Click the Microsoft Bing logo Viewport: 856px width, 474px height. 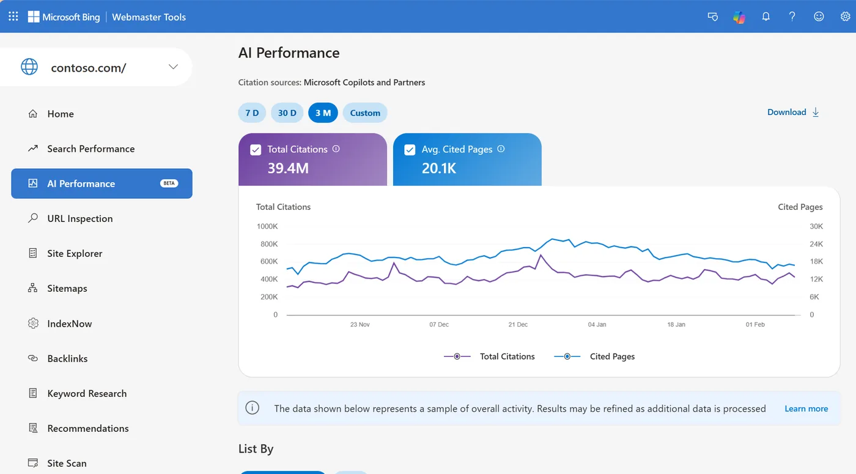pyautogui.click(x=64, y=17)
